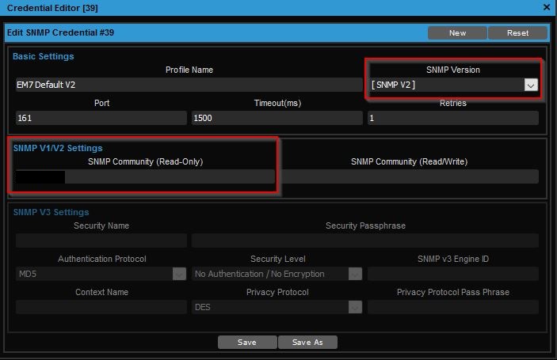Click the New button
The width and height of the screenshot is (557, 360).
coord(457,33)
